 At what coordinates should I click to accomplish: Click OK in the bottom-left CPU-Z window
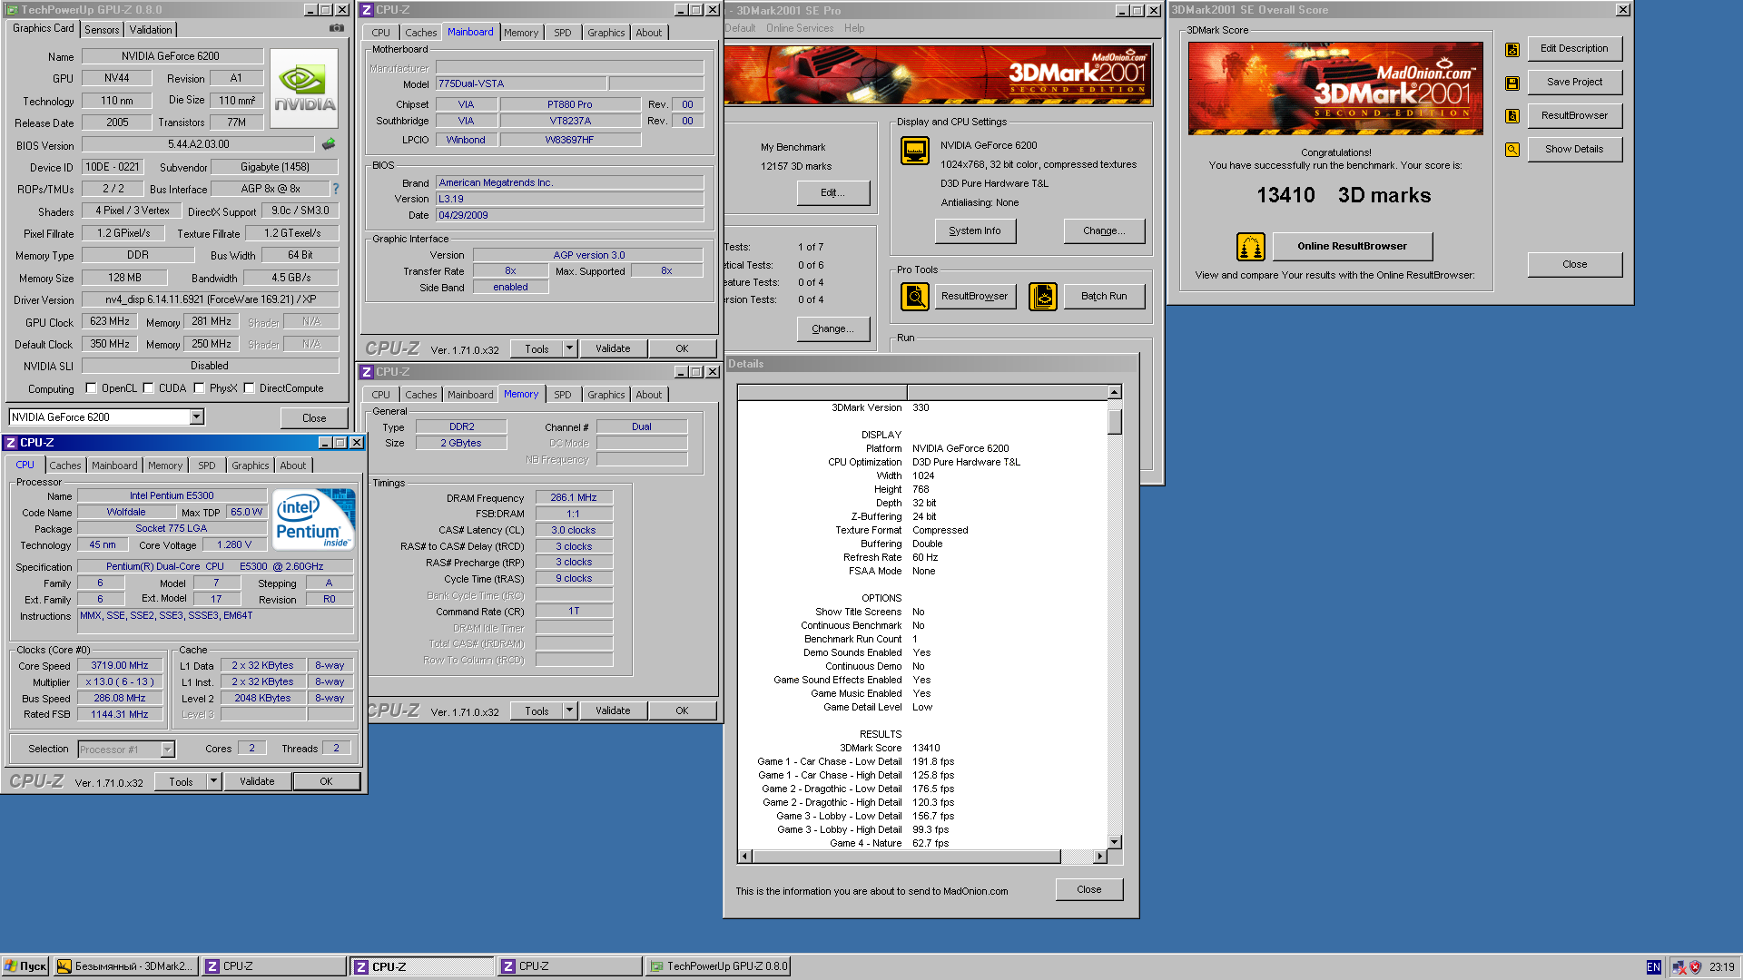click(326, 781)
